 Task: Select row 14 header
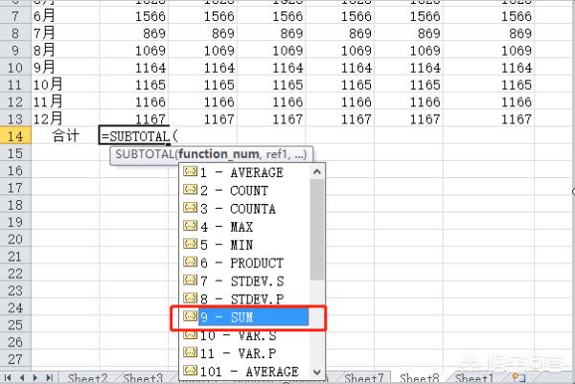[x=13, y=136]
